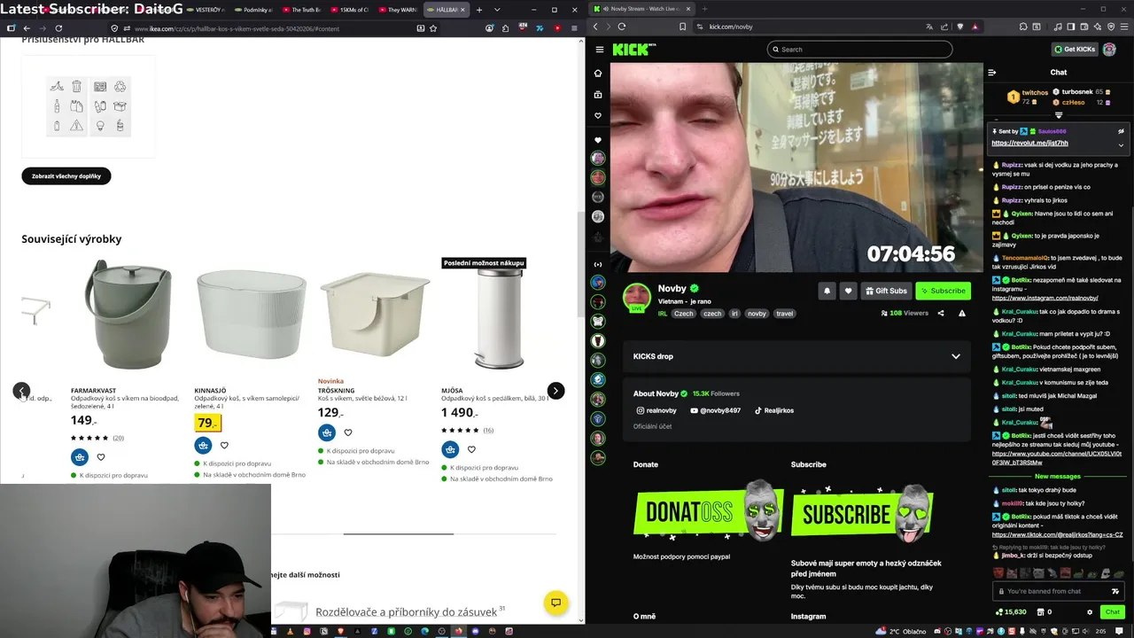Open realnovby Instagram link
The width and height of the screenshot is (1134, 638).
click(x=656, y=410)
